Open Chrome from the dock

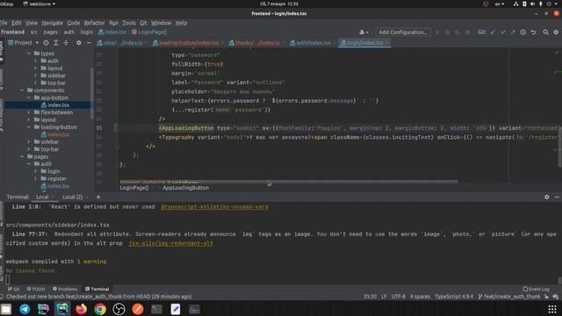click(100, 309)
